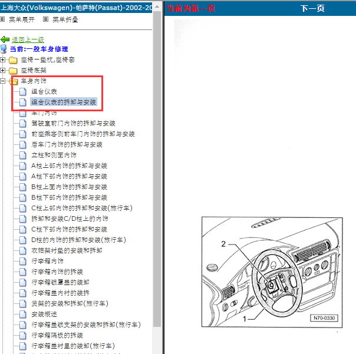This screenshot has width=356, height=354.
Task: Open 行李箱盖内衬的装拆 entry
Action: 60,293
